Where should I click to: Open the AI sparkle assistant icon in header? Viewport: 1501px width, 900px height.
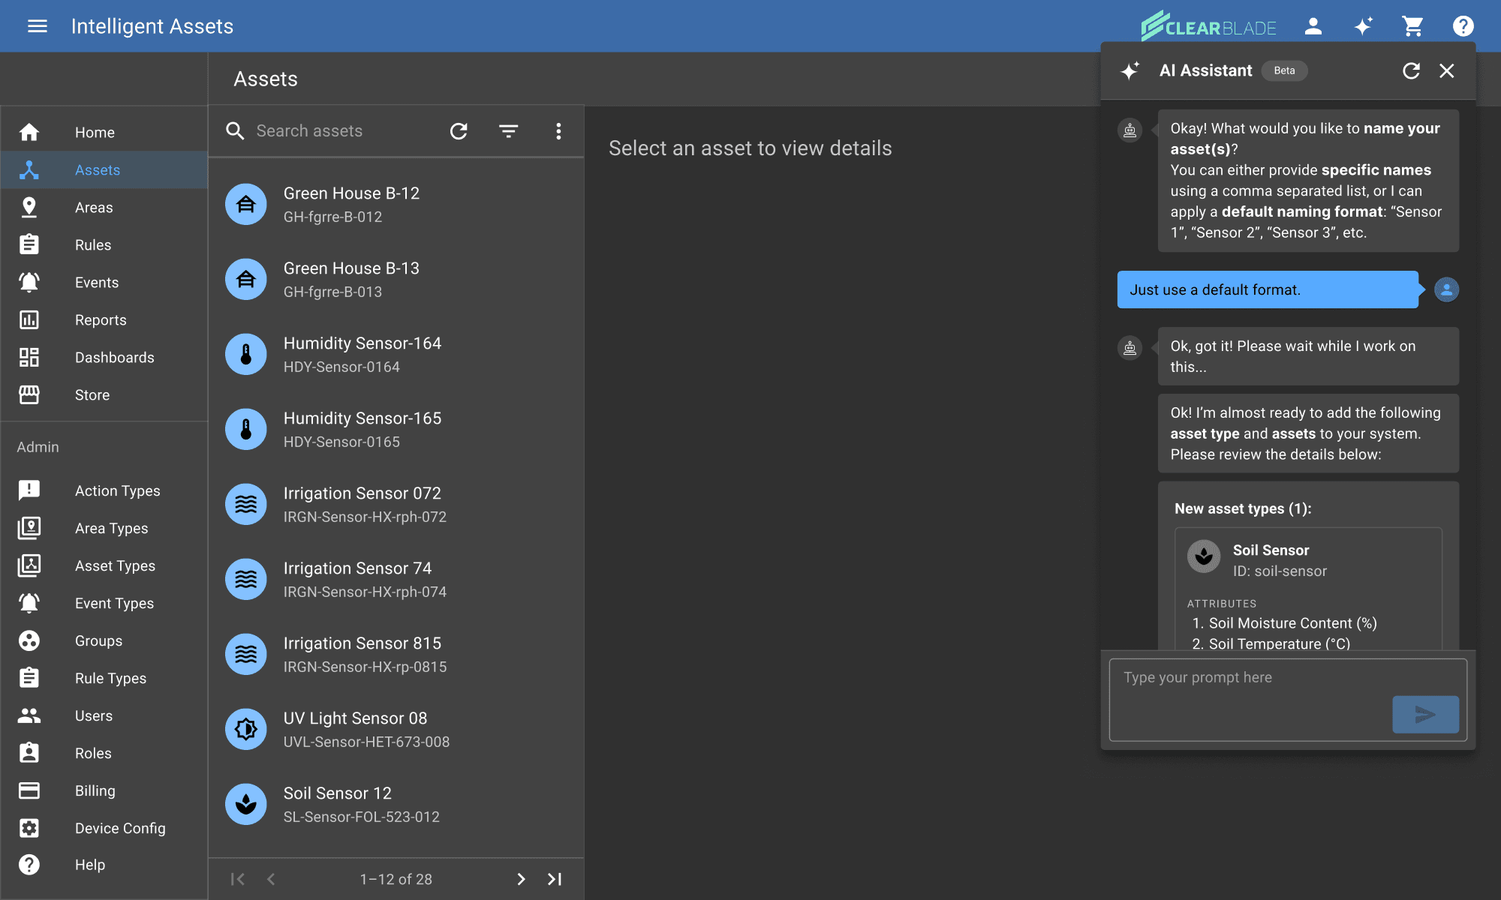(1363, 26)
